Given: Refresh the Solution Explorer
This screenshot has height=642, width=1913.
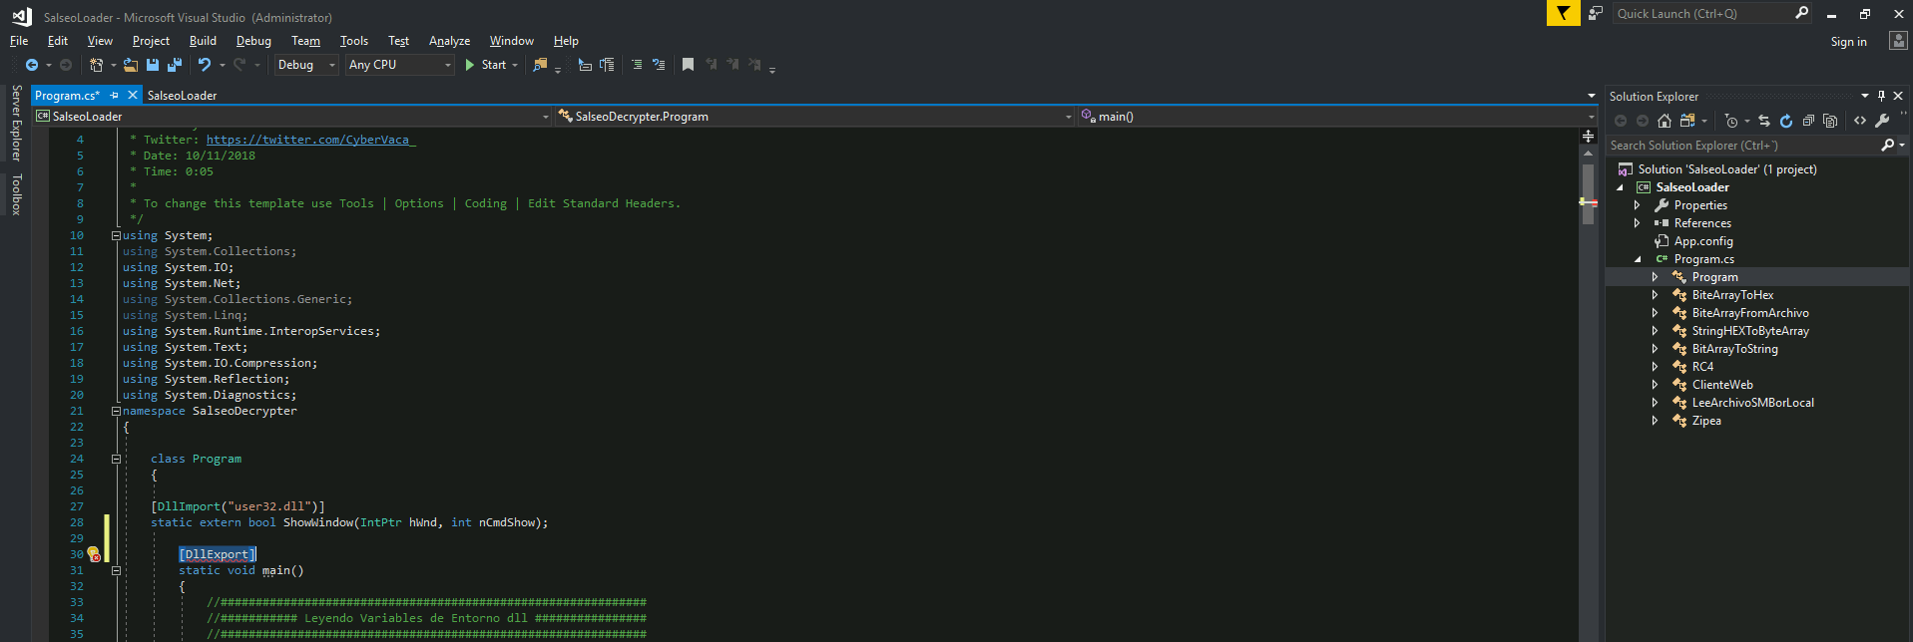Looking at the screenshot, I should pos(1785,121).
